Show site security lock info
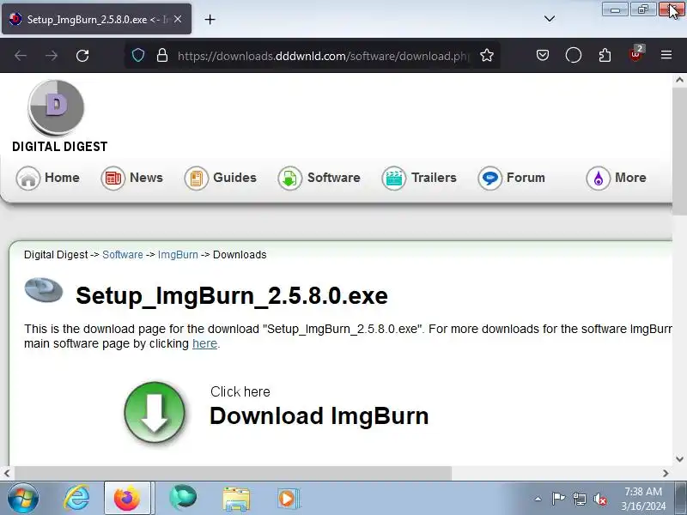The width and height of the screenshot is (687, 515). [x=162, y=56]
